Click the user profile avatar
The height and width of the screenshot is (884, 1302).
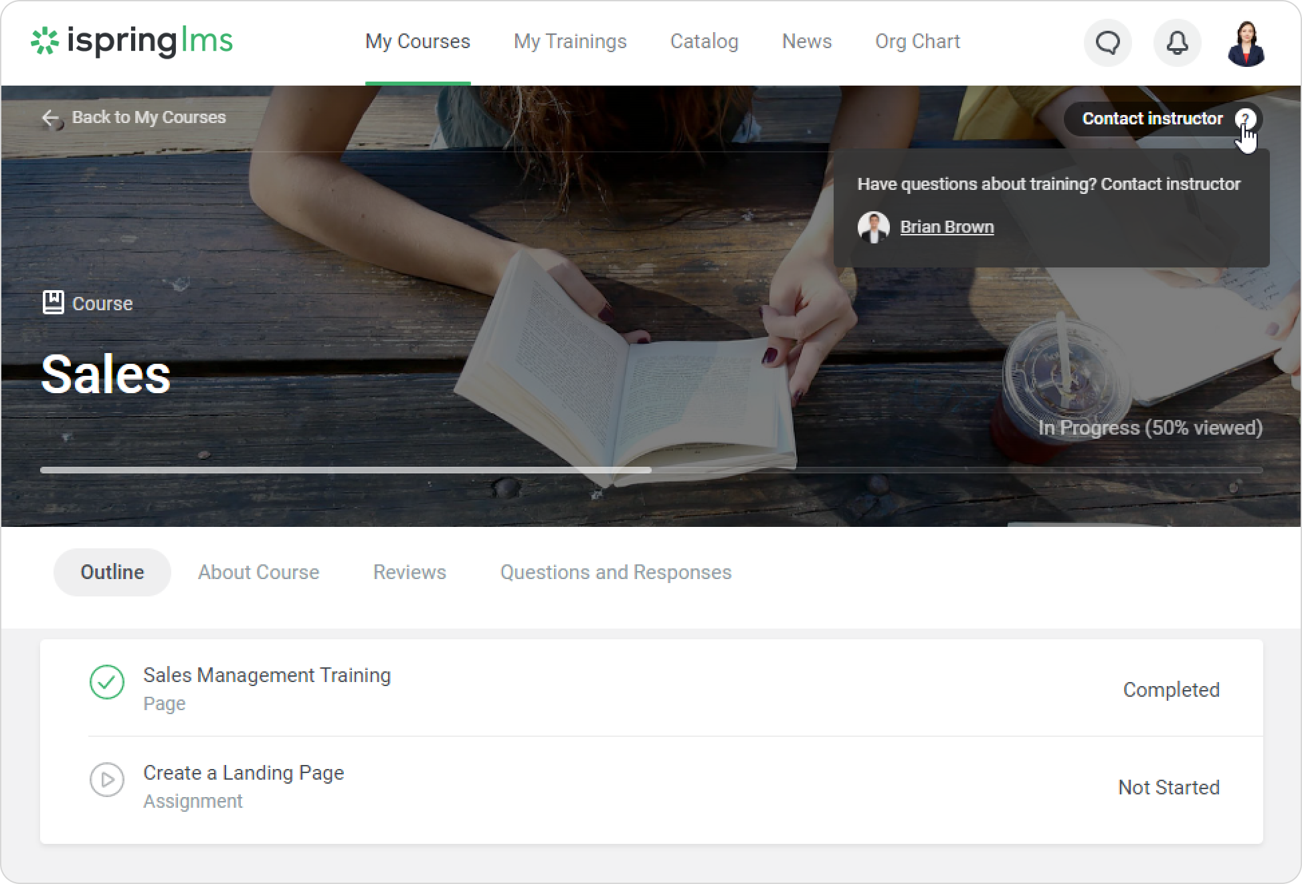click(1246, 43)
